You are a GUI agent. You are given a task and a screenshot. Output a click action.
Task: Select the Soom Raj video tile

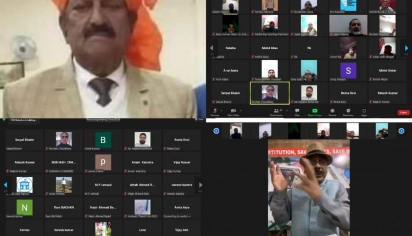[x=348, y=48]
